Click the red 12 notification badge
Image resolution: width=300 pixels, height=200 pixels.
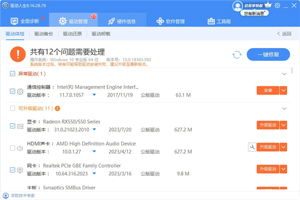93,16
